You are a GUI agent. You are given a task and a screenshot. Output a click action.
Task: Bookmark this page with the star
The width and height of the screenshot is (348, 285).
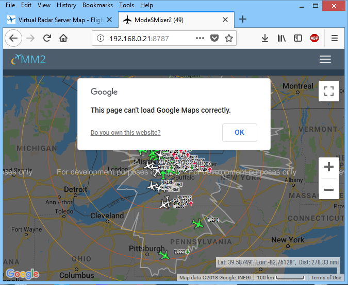pyautogui.click(x=229, y=38)
